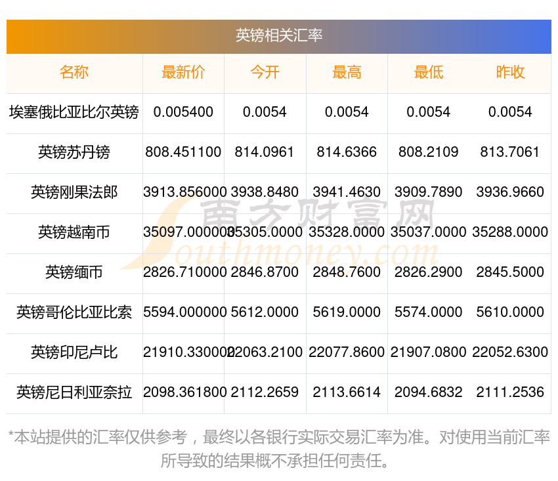Select high value 35328.0000
Viewport: 558px width, 481px height.
pyautogui.click(x=347, y=232)
